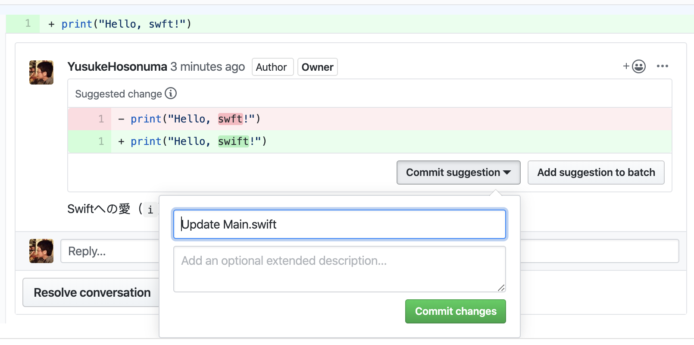Viewport: 694px width, 345px height.
Task: Click Add suggestion to batch
Action: coord(596,172)
